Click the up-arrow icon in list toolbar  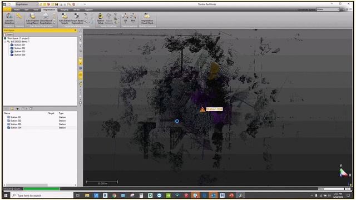17,109
